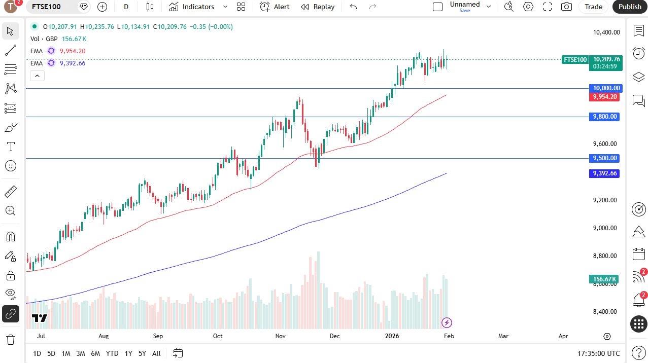Click the Publish button

pos(629,7)
